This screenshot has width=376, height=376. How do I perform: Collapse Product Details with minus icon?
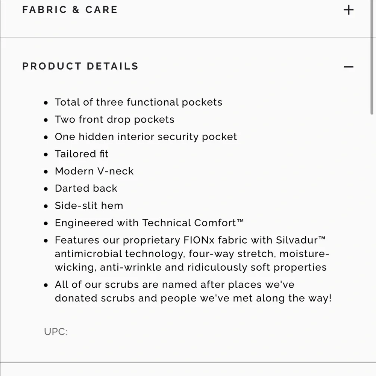click(x=349, y=67)
